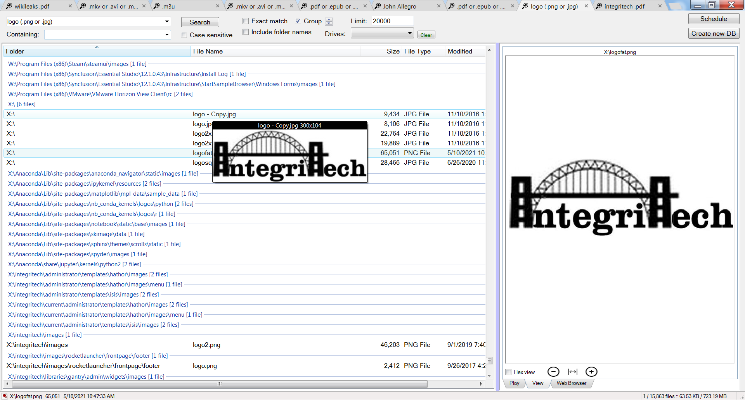The image size is (745, 400).
Task: Select logo.png in rocketlauncher footer folder
Action: tap(244, 366)
